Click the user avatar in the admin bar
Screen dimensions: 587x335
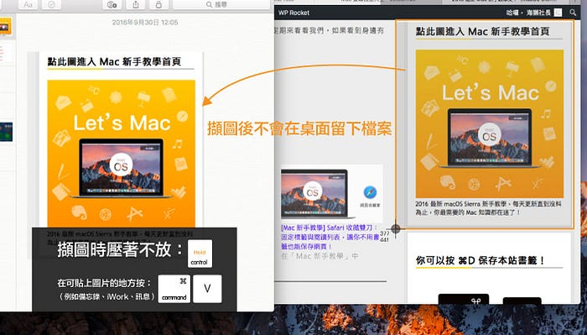[558, 13]
